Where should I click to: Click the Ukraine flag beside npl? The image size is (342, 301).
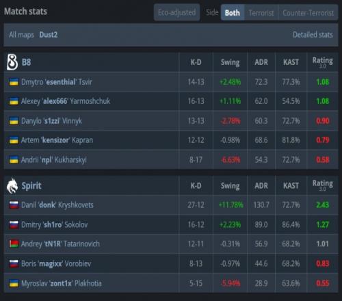tap(14, 159)
